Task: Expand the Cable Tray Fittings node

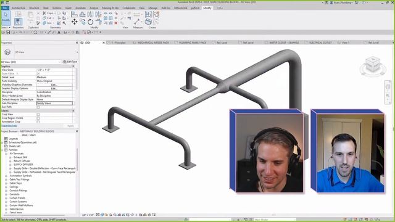Action: [x=6, y=179]
